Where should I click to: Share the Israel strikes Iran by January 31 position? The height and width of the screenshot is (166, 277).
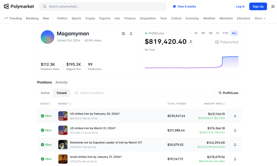click(235, 159)
